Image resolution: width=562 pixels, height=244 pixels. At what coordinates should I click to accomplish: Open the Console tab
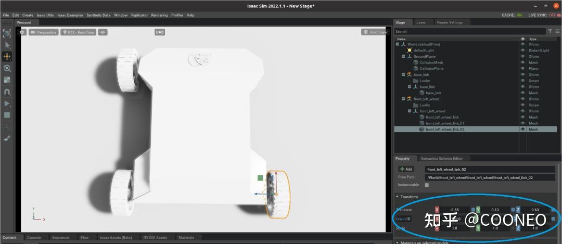[34, 238]
